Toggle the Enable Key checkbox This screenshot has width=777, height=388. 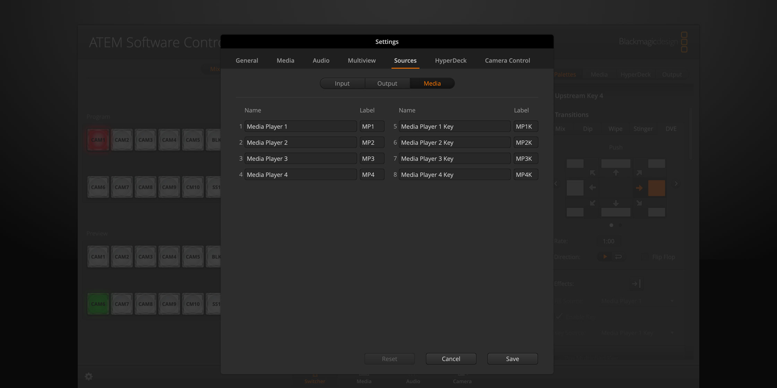pos(560,316)
